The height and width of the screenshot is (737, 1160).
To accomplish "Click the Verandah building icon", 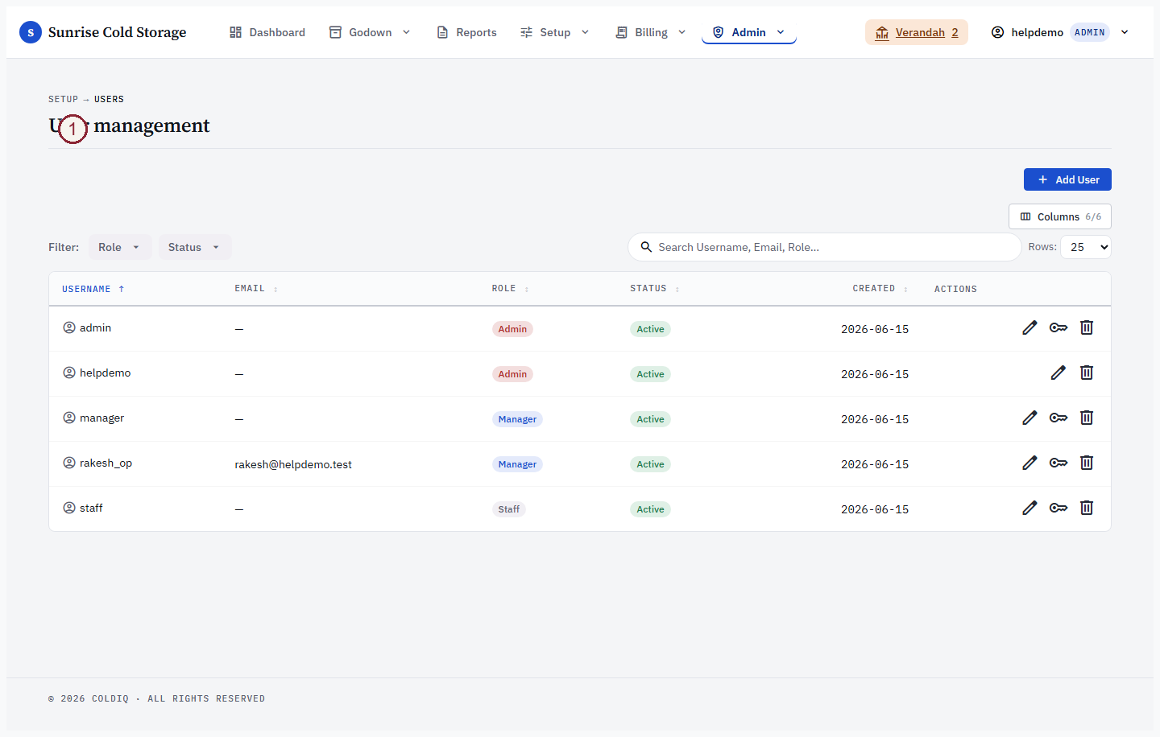I will click(882, 32).
